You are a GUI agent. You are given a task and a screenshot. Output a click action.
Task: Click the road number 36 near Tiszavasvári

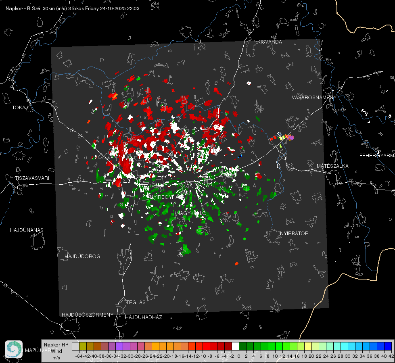point(25,186)
